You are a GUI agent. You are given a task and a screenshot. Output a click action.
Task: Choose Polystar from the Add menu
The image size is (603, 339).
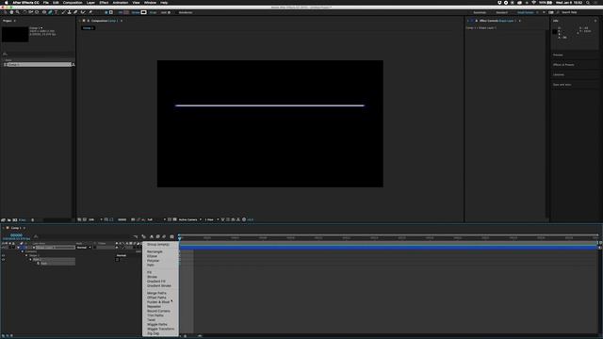coord(153,261)
